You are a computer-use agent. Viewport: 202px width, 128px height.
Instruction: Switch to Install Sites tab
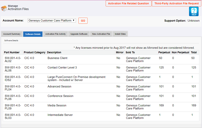point(120,34)
